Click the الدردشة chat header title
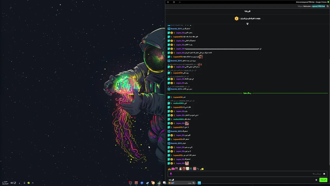 (x=247, y=11)
